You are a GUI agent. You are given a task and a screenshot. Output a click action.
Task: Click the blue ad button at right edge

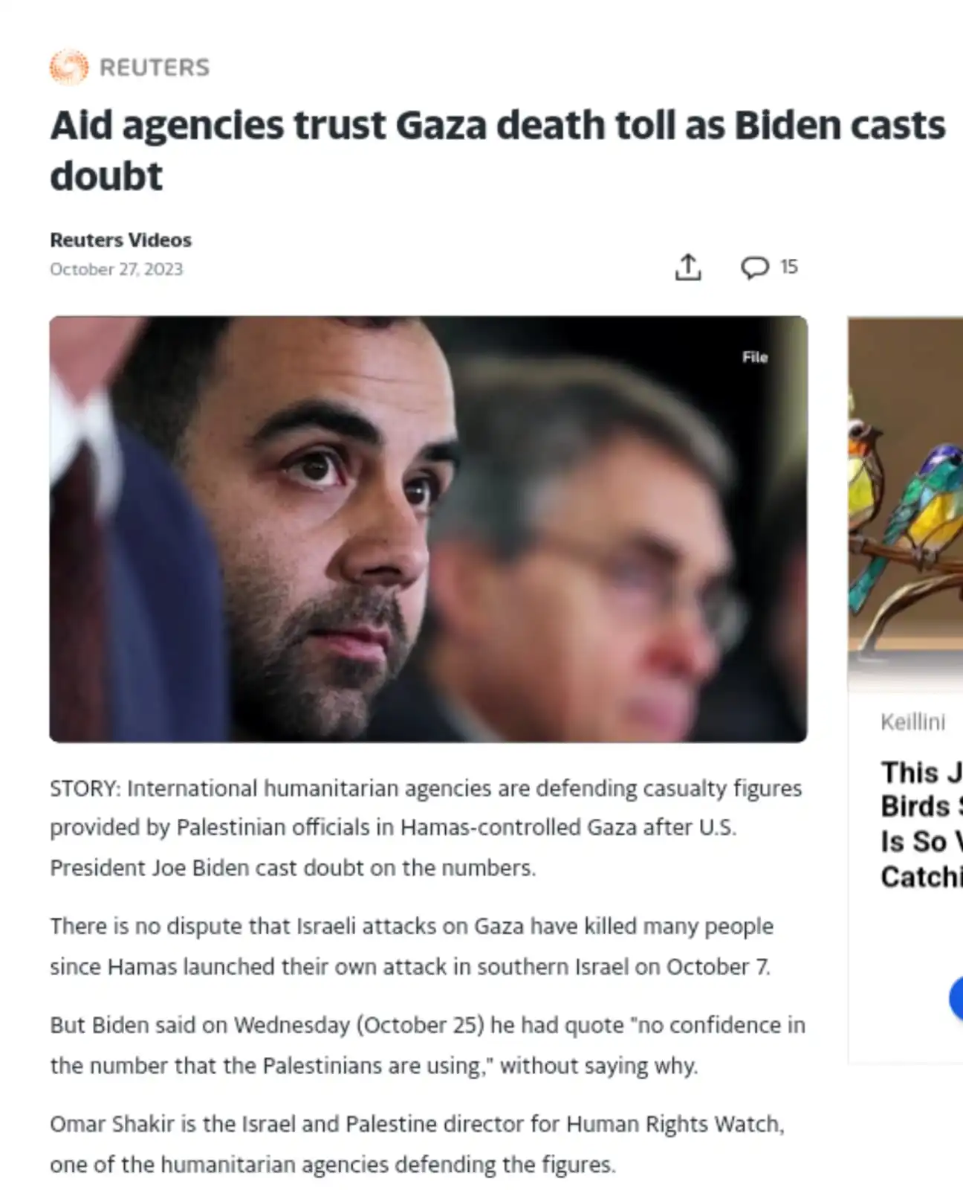[956, 999]
